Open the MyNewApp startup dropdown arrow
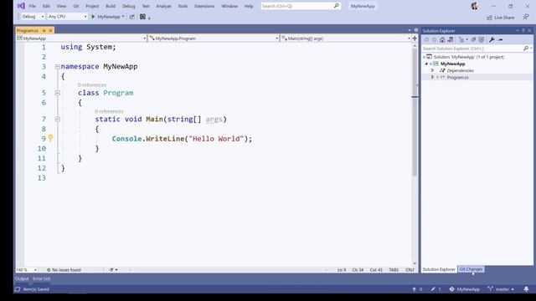Viewport: 536px width, 301px height. coord(123,17)
